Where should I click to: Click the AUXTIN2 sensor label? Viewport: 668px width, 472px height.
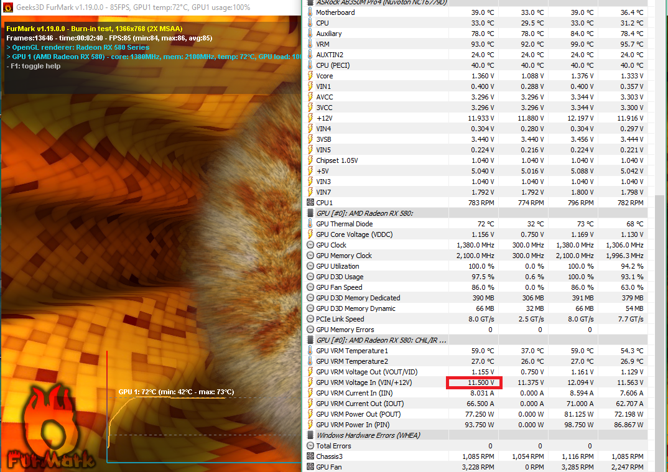point(330,55)
